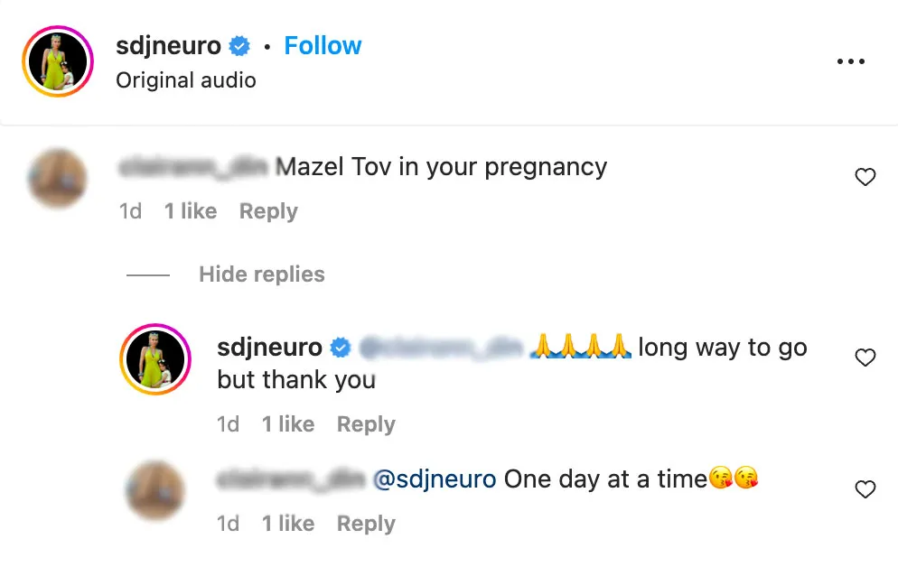This screenshot has height=567, width=898.
Task: Unlike sdjneuro's reply using its heart
Action: (865, 357)
